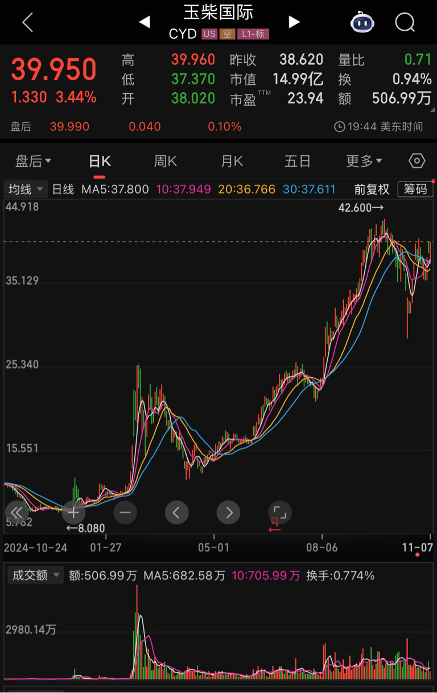Open the 均线 indicator dropdown

pos(26,189)
